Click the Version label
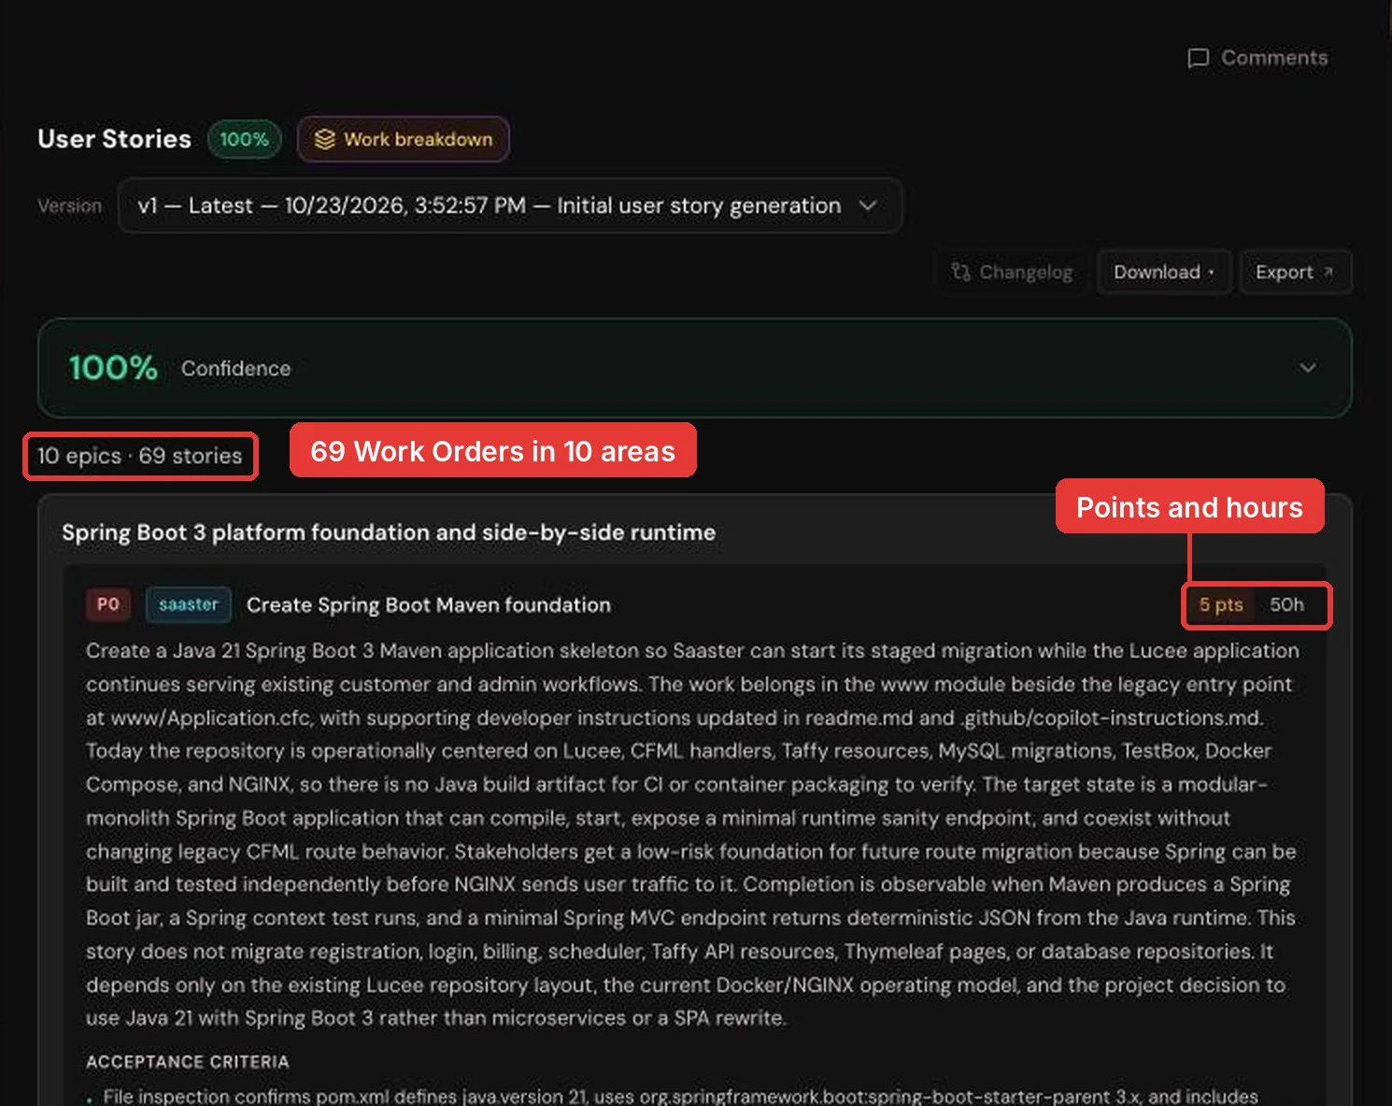The image size is (1392, 1106). (70, 206)
